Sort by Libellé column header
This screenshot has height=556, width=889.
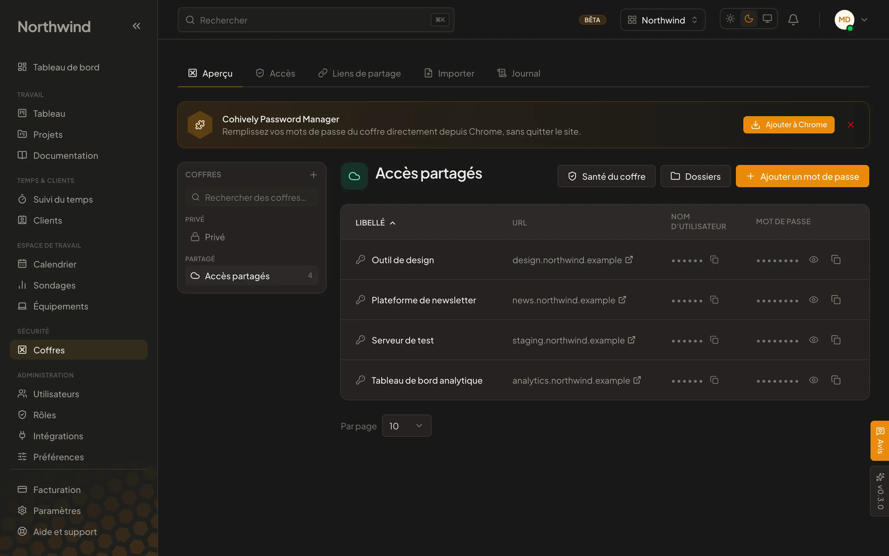click(x=375, y=223)
